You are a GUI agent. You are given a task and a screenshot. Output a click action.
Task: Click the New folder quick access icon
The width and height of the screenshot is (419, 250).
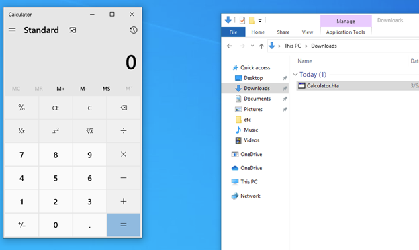click(252, 20)
